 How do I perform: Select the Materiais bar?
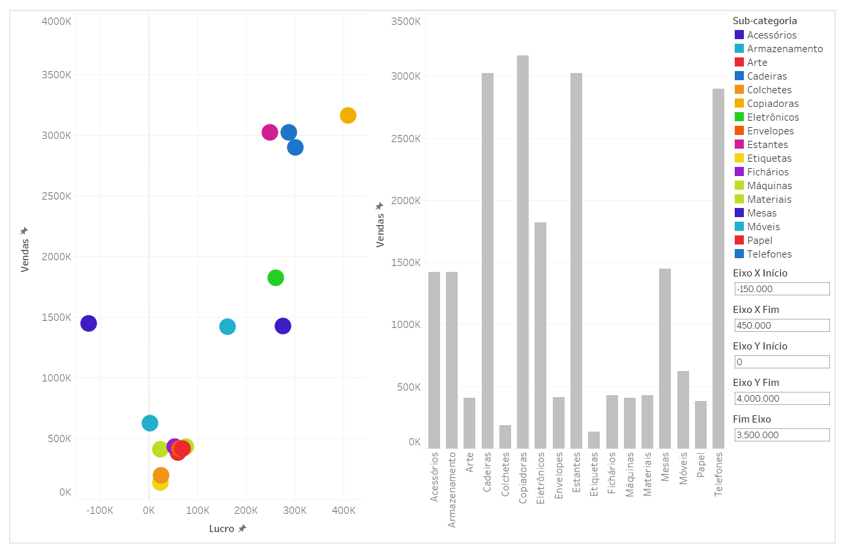(x=647, y=422)
